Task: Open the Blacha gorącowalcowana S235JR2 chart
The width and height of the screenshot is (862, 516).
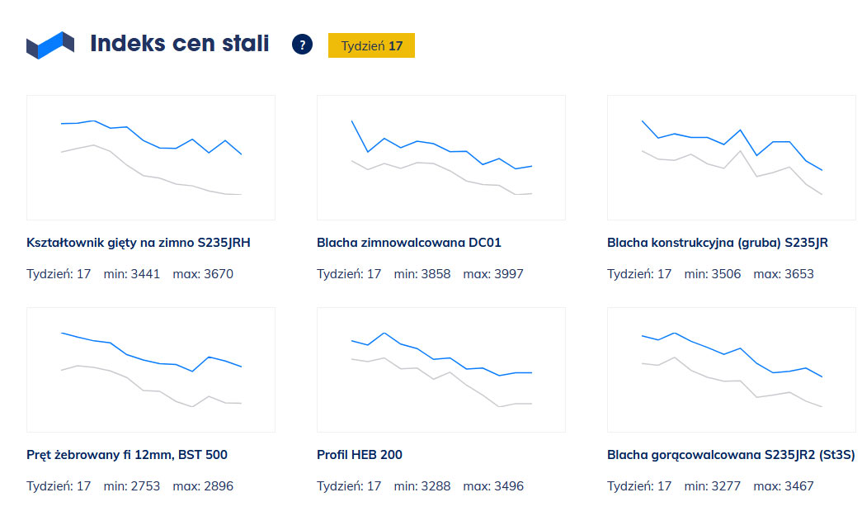Action: [x=731, y=370]
